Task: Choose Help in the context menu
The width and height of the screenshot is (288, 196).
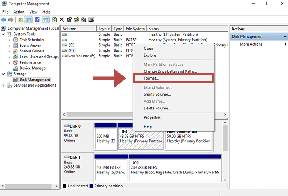Action: coord(174,126)
